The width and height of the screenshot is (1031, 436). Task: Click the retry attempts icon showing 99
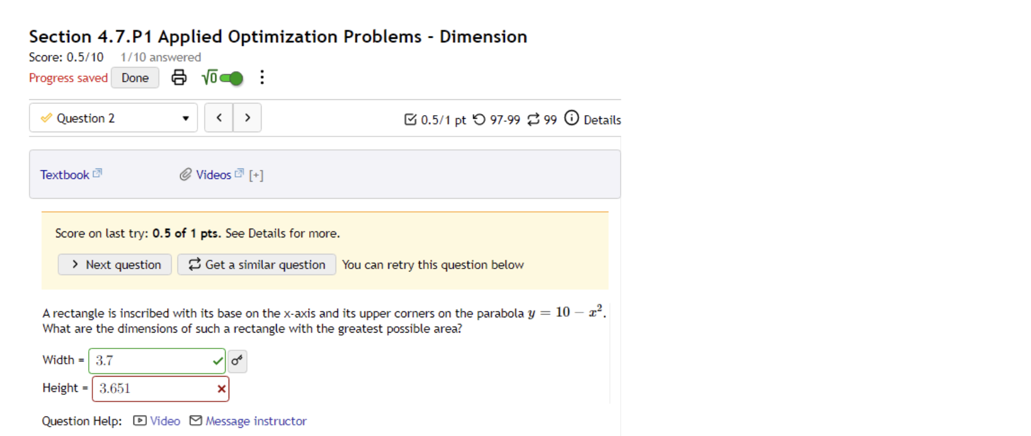point(533,119)
